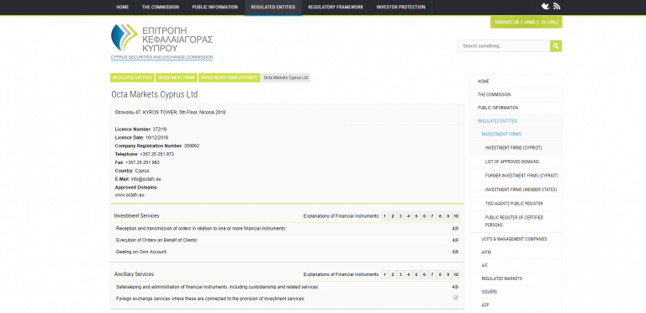Open PUBLIC INFORMATION top menu

click(x=214, y=8)
